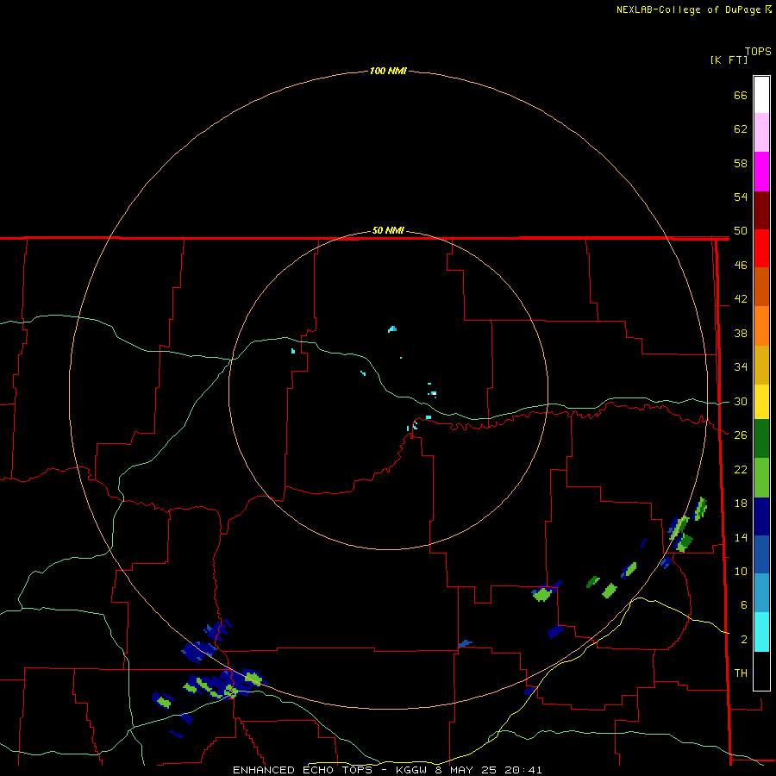The width and height of the screenshot is (776, 776).
Task: Click the medium blue legend swatch
Action: pos(761,554)
